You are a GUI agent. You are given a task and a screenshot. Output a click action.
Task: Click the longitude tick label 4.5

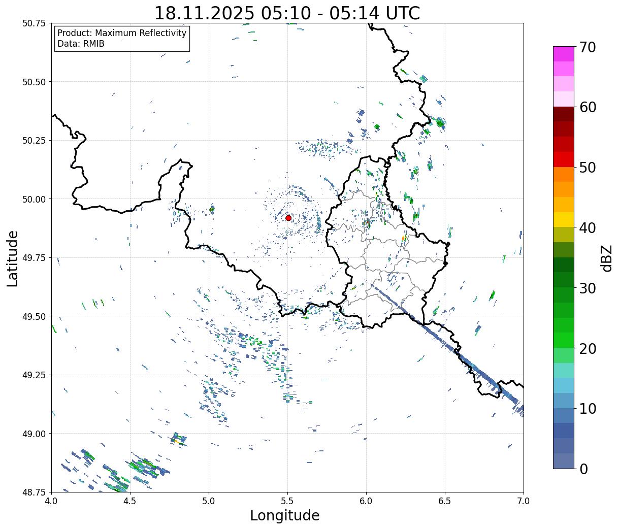coord(130,501)
